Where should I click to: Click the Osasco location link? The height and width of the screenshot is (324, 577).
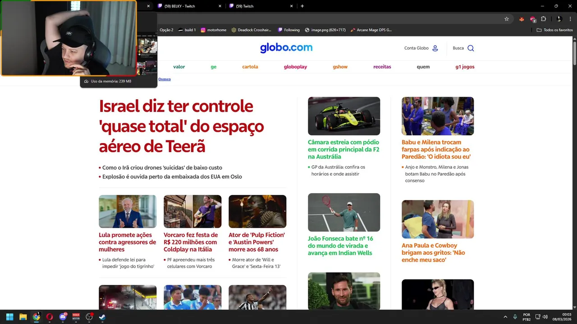pos(165,79)
